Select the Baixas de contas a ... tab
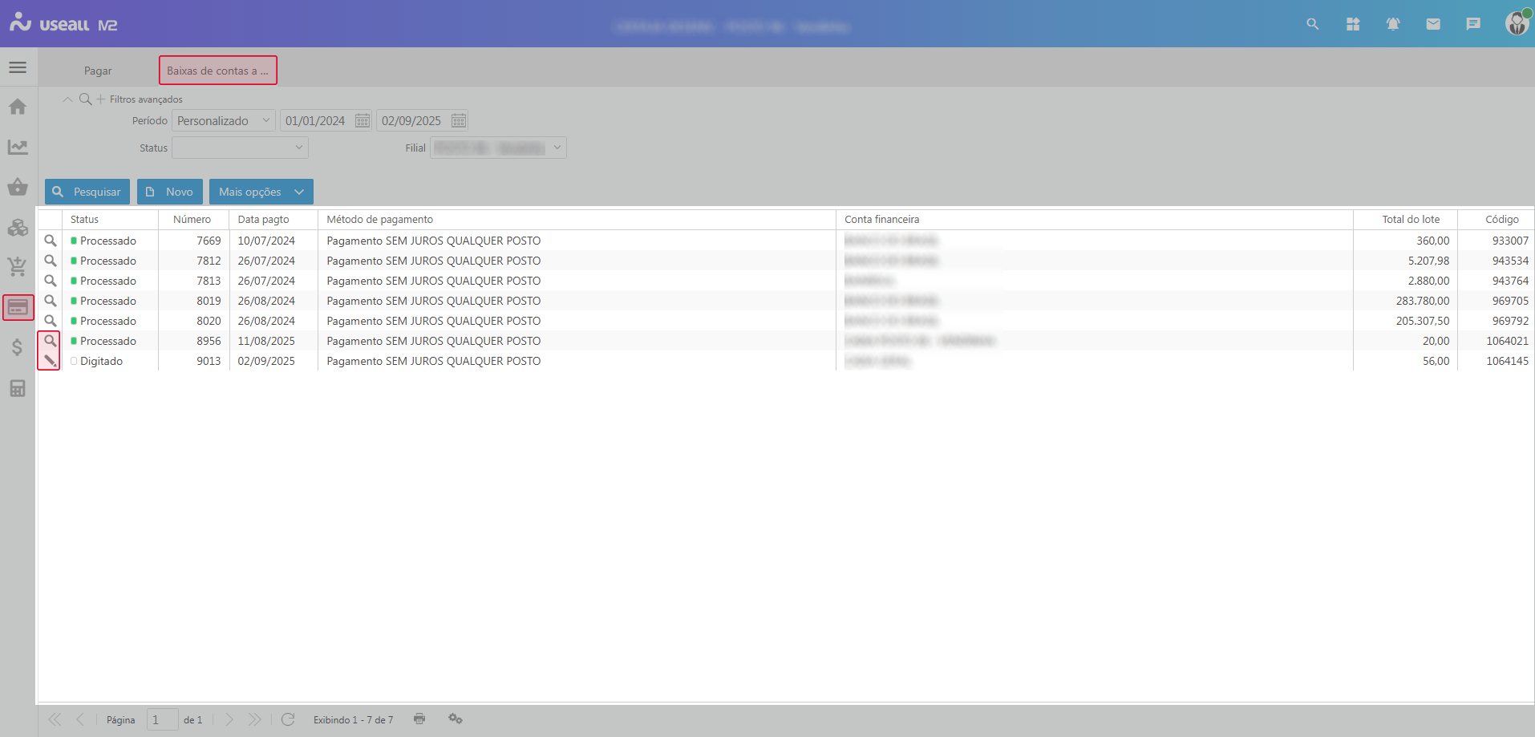Screen dimensions: 1535x737 click(217, 71)
